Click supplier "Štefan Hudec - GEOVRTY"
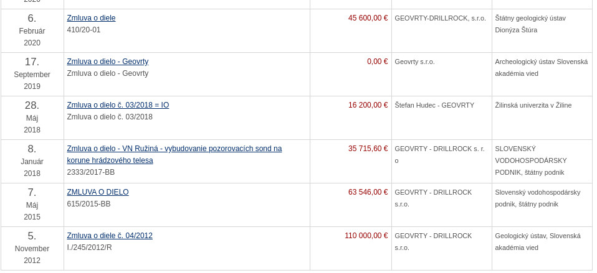The image size is (597, 273). [x=434, y=105]
